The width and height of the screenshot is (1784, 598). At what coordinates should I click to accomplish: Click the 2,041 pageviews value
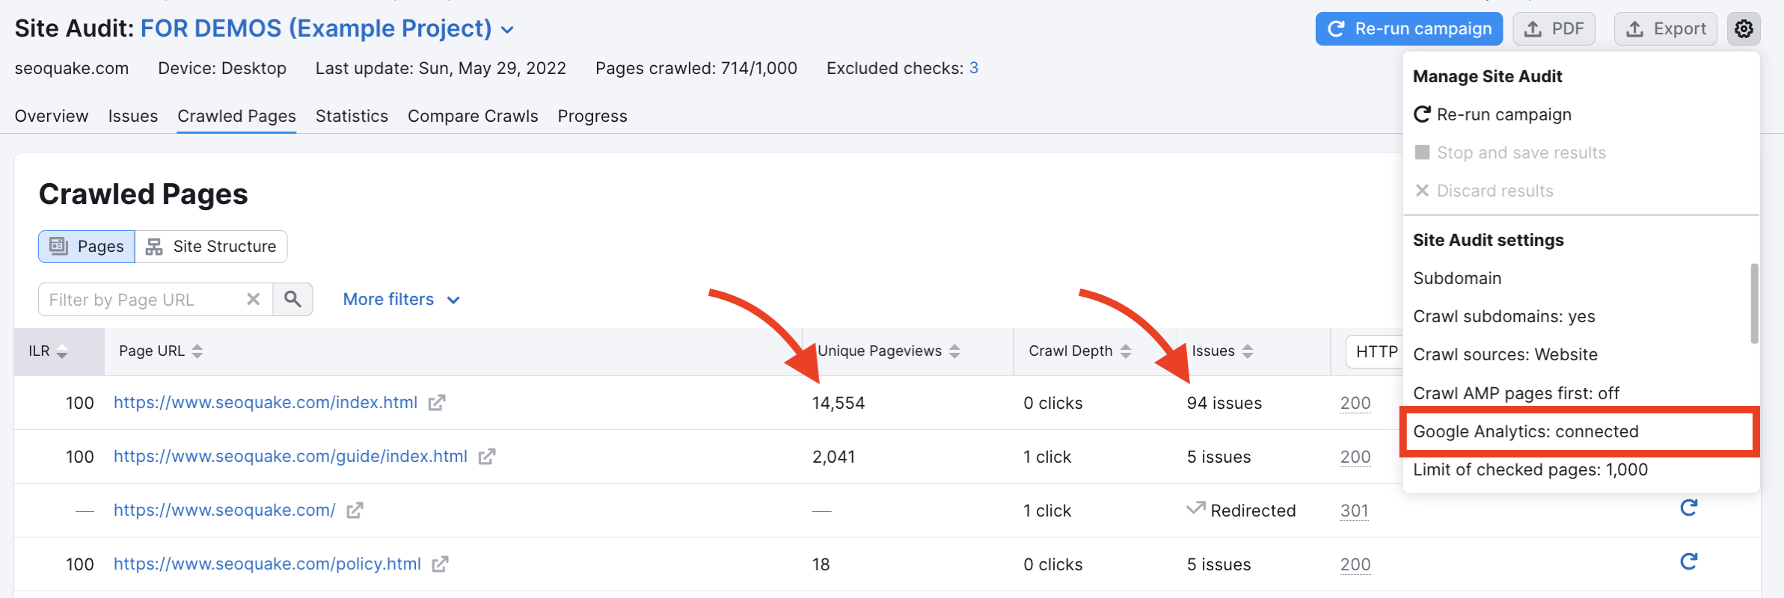833,457
